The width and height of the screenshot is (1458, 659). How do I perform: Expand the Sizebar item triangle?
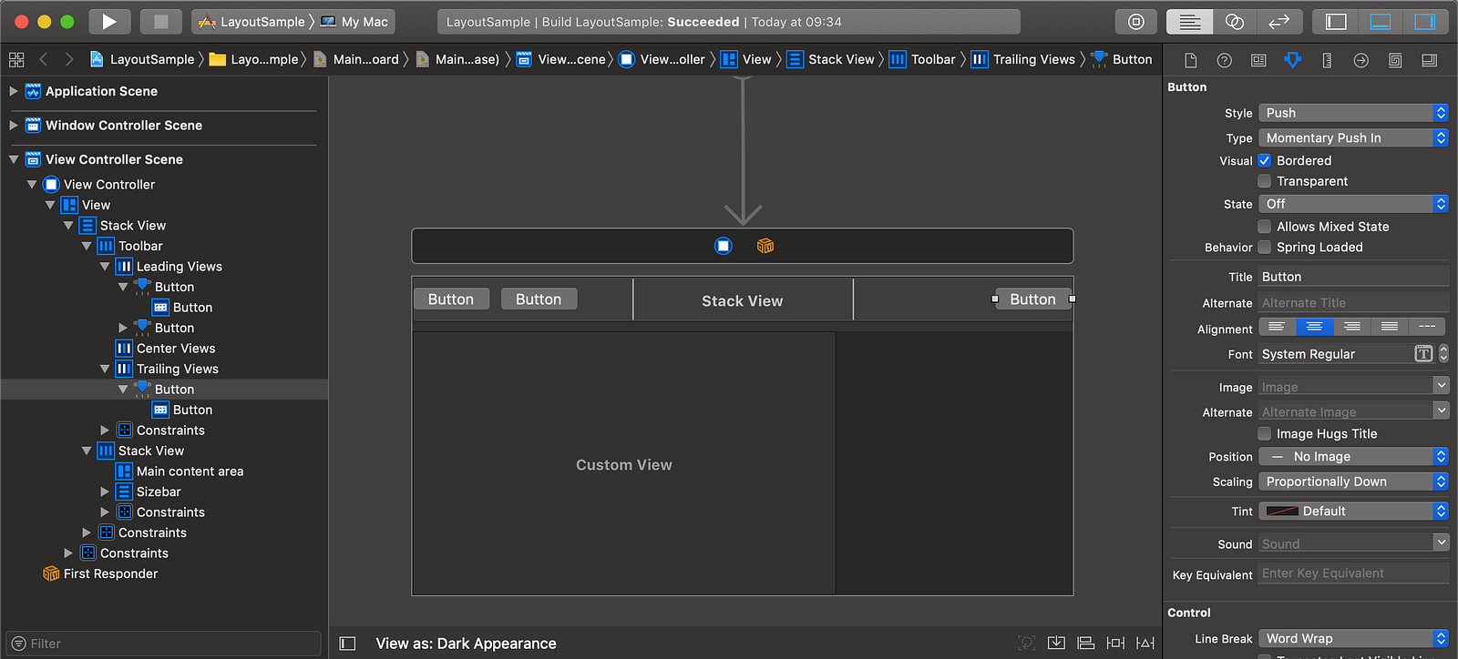[105, 492]
